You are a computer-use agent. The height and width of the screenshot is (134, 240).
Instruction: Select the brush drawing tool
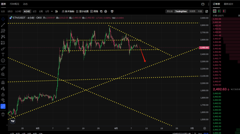pyautogui.click(x=3, y=49)
